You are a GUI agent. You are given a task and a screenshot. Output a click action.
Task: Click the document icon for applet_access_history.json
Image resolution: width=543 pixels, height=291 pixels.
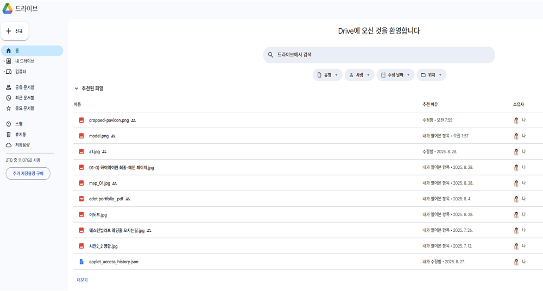coord(81,262)
